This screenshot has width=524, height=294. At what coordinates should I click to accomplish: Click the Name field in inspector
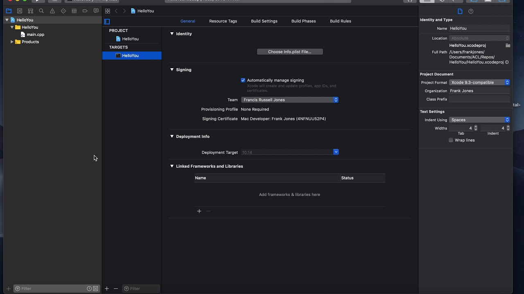[479, 29]
